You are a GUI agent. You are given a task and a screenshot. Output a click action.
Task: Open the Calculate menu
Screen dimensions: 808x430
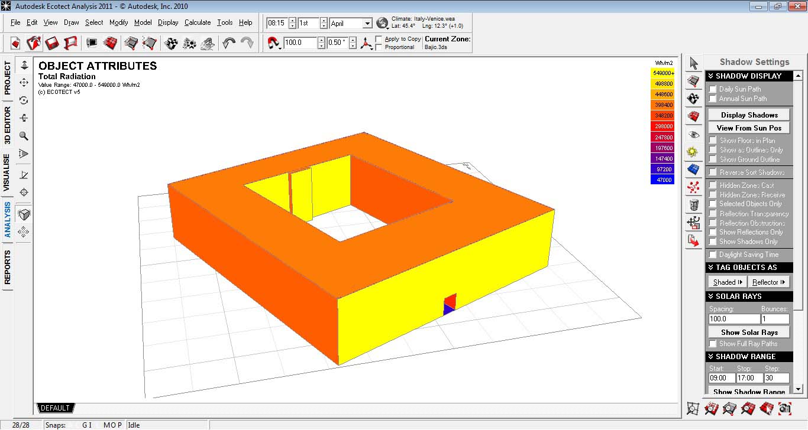pyautogui.click(x=198, y=22)
